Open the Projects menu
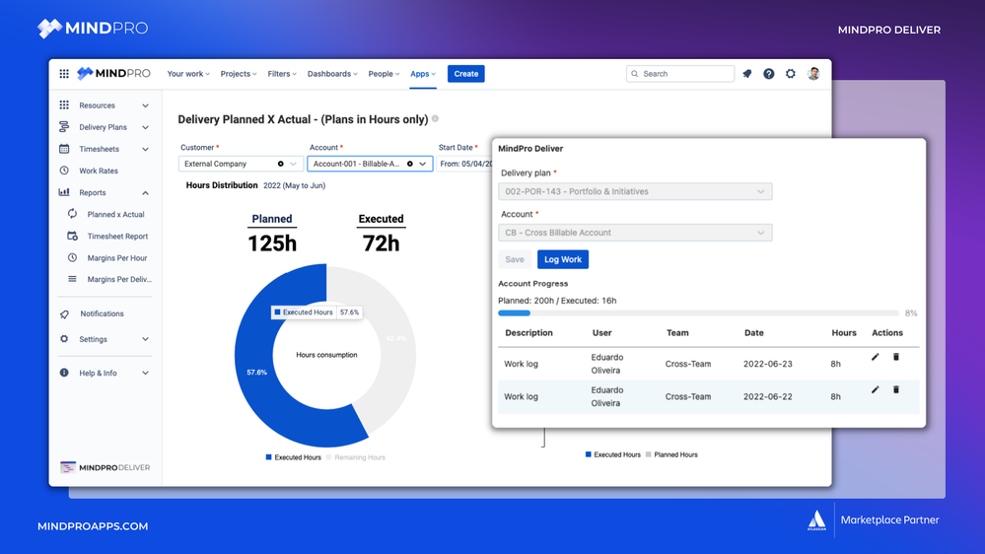This screenshot has height=554, width=985. (x=238, y=74)
